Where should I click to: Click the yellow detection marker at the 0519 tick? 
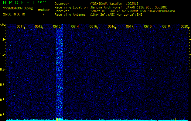coord(170,119)
